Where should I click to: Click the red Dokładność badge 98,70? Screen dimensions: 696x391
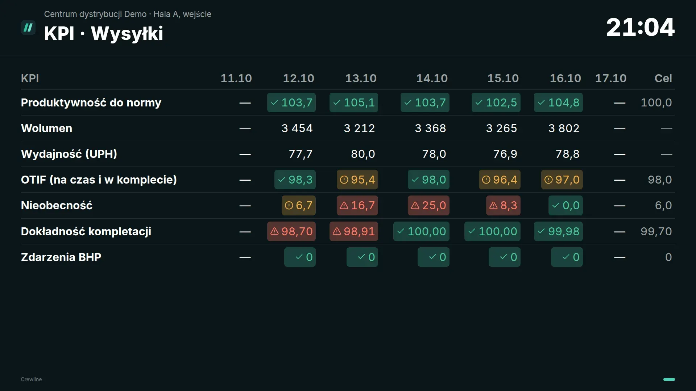(291, 231)
